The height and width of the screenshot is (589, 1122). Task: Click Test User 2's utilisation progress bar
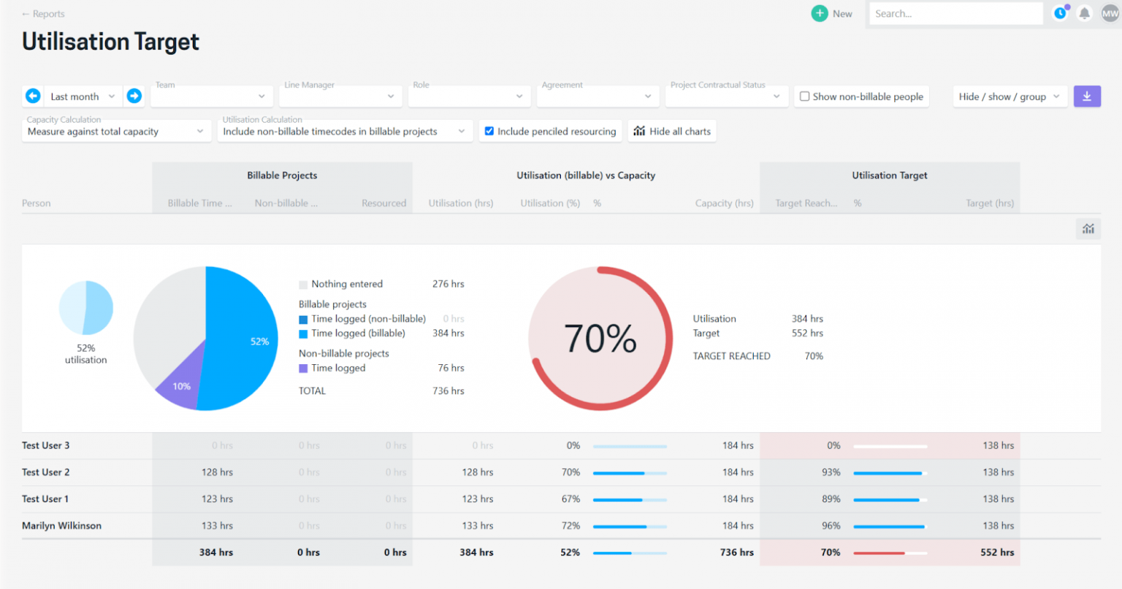coord(629,472)
